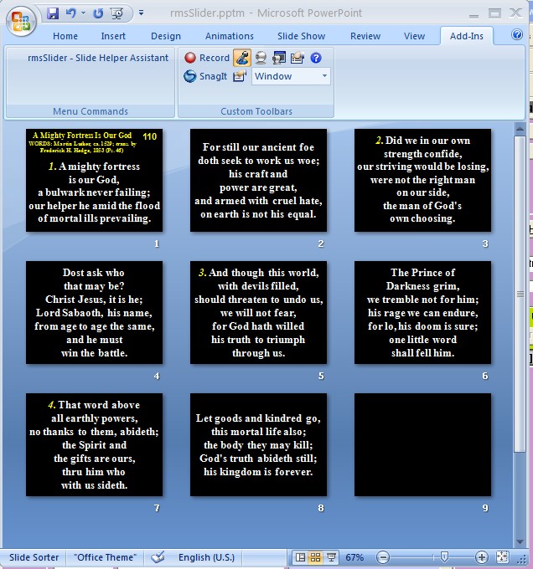
Task: Switch to the Insert ribbon tab
Action: (113, 36)
